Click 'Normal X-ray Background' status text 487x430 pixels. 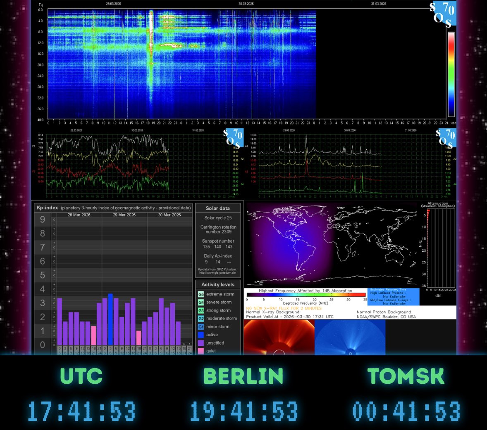[x=272, y=312]
